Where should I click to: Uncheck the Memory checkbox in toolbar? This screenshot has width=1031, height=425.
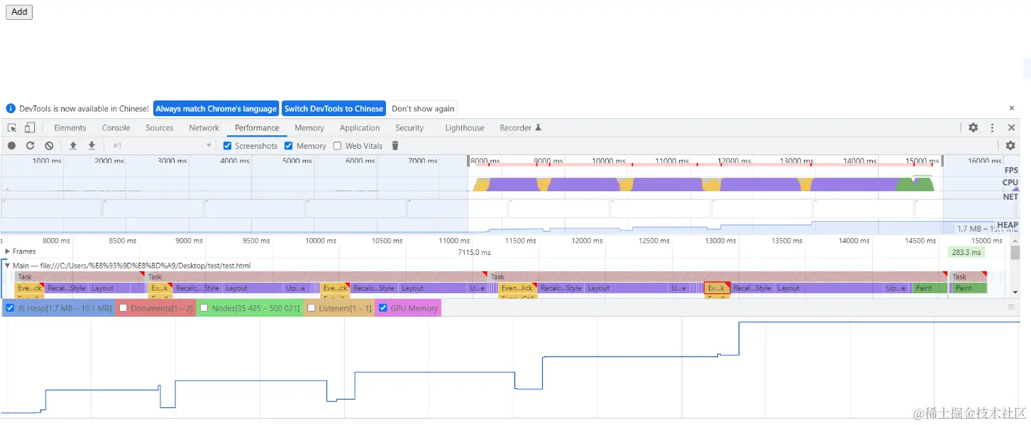tap(289, 146)
